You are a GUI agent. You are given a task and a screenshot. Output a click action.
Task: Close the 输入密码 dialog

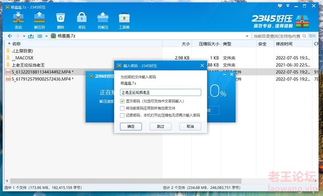pyautogui.click(x=202, y=65)
